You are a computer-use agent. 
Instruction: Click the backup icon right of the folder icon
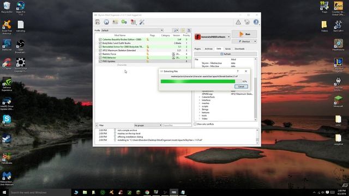coord(189,30)
